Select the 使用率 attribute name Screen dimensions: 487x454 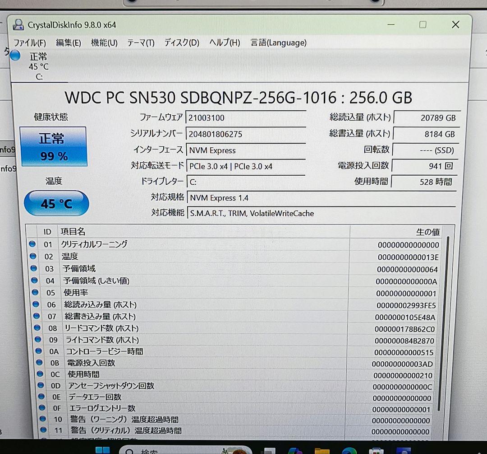pos(76,292)
